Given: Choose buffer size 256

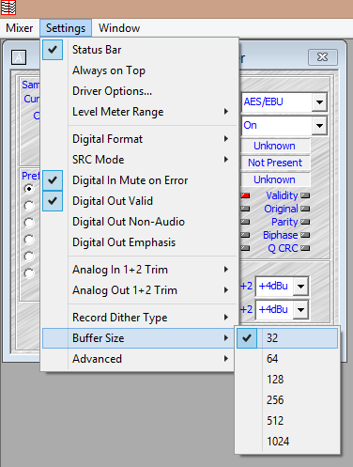Looking at the screenshot, I should (x=287, y=400).
